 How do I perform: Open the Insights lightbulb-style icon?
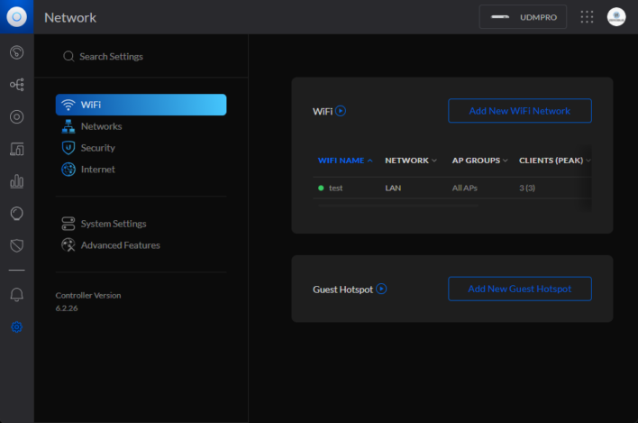(16, 213)
